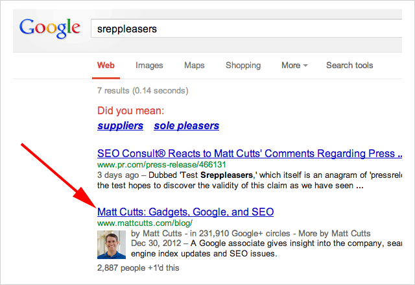Screen dimensions: 415x285
Task: Click the search box containing sreppleasers
Action: [x=246, y=29]
